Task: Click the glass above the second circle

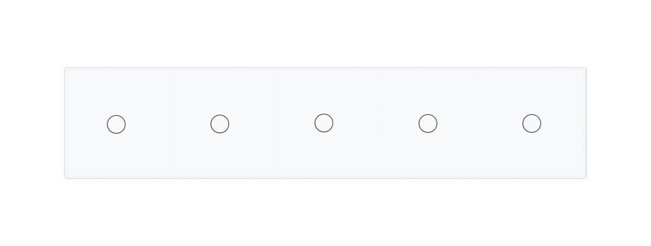Action: point(220,89)
